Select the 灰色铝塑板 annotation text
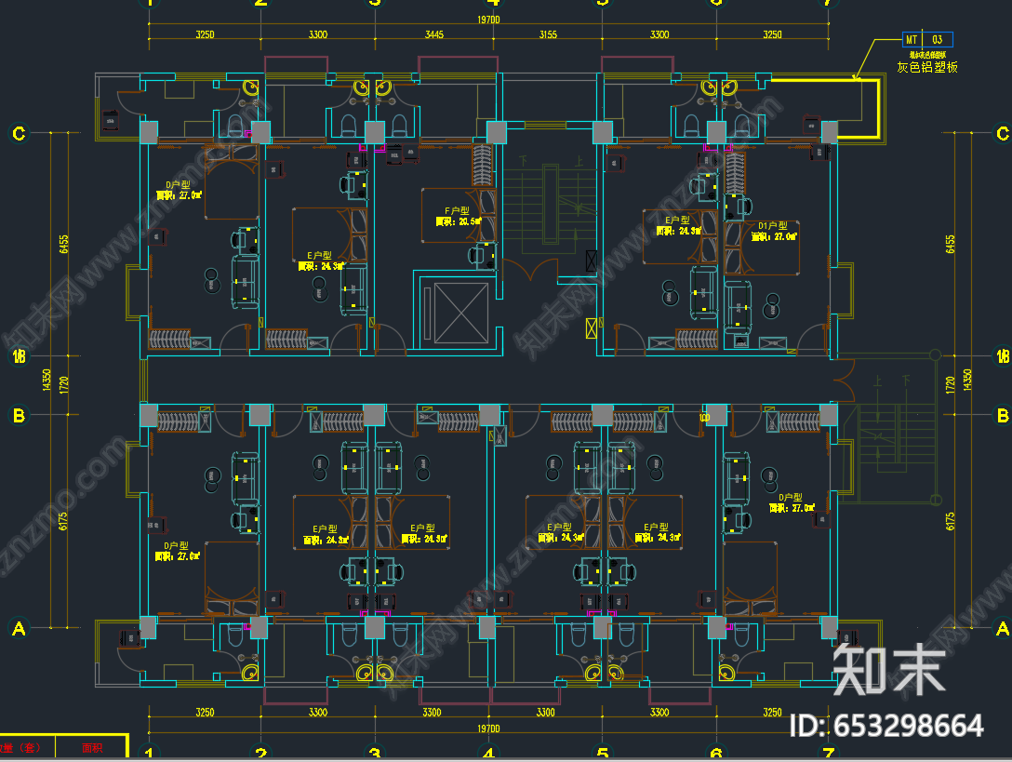 (926, 67)
